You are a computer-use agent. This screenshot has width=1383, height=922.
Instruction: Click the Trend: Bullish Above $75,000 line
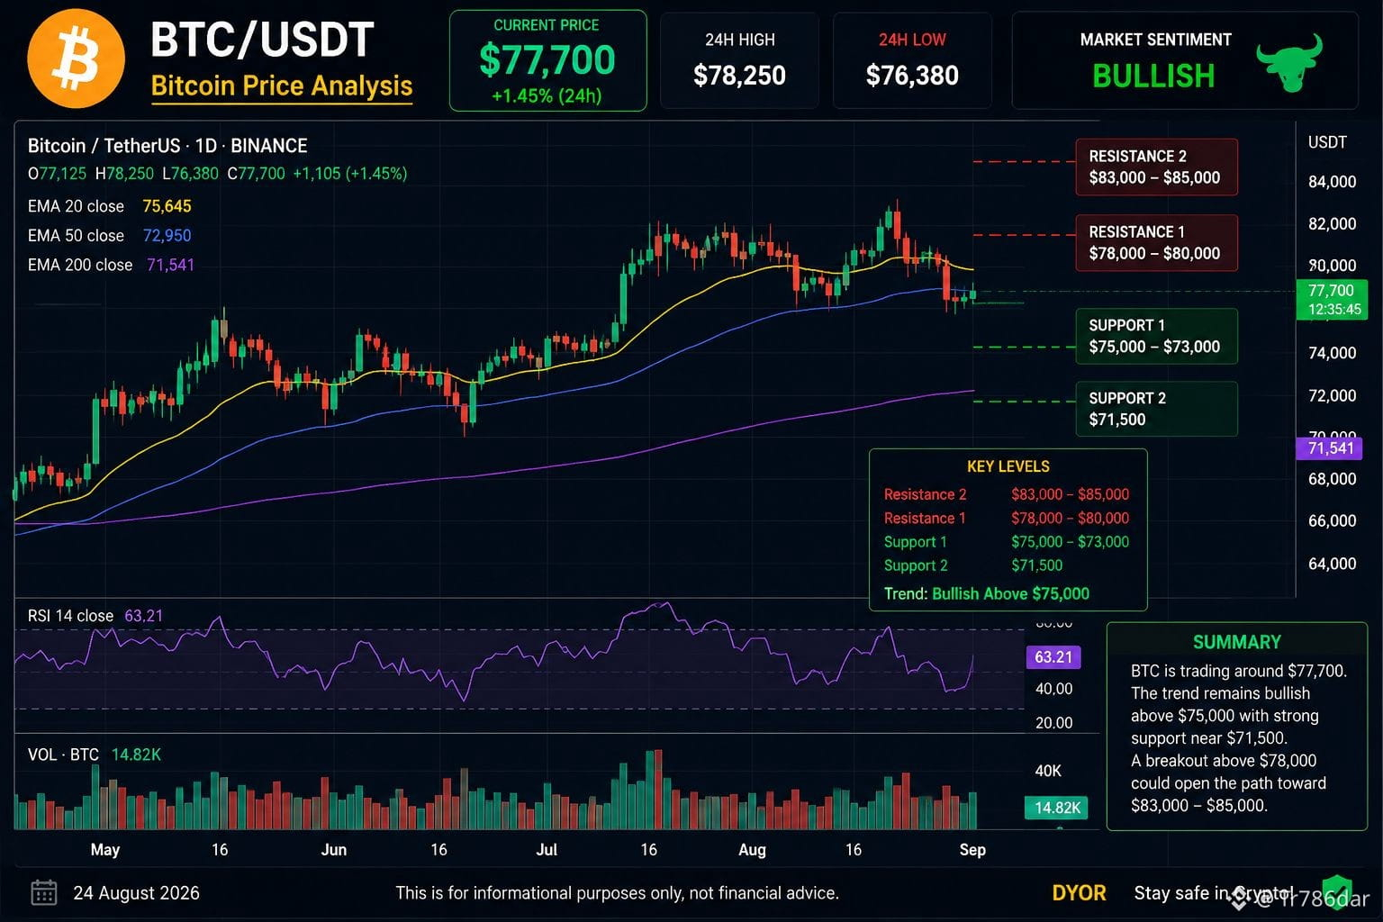click(x=987, y=593)
